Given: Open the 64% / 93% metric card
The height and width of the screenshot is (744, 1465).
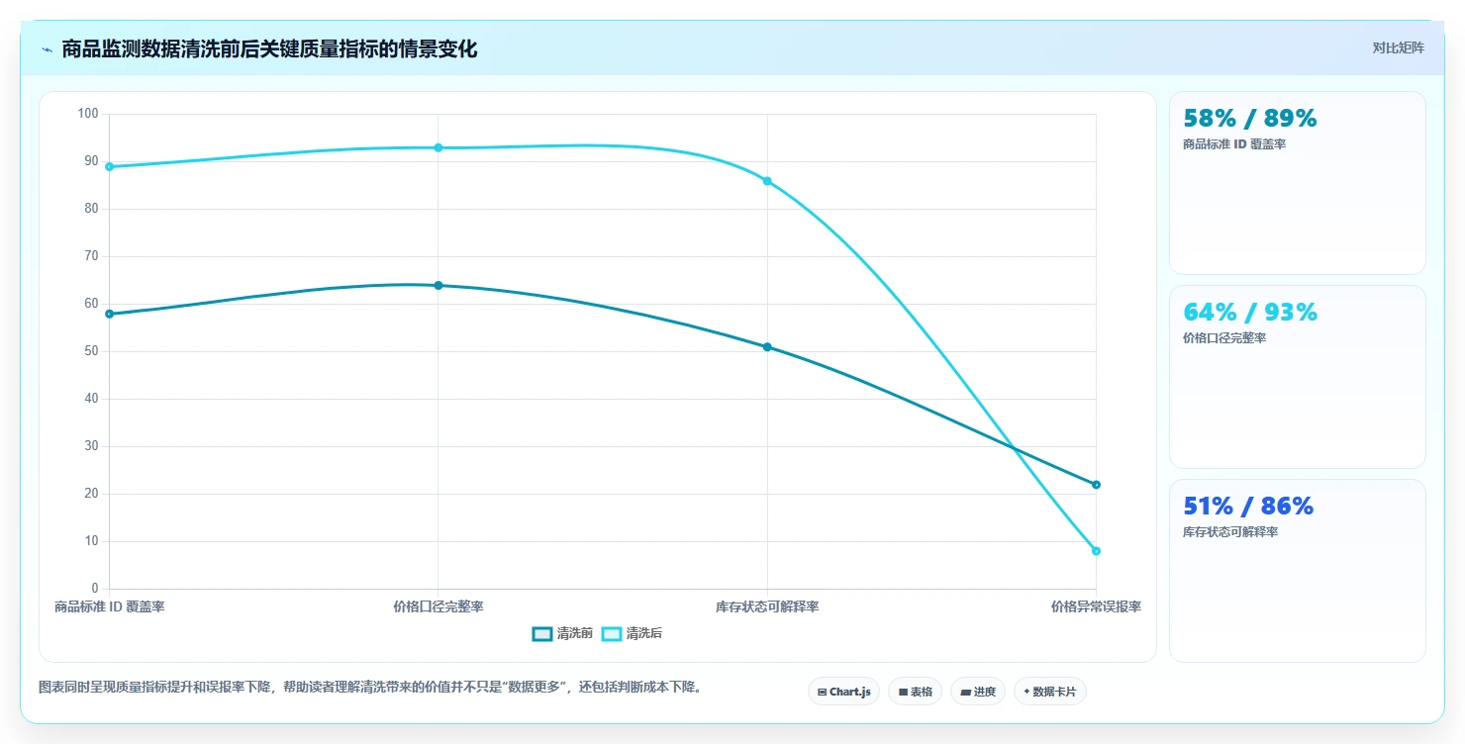Looking at the screenshot, I should click(x=1297, y=377).
